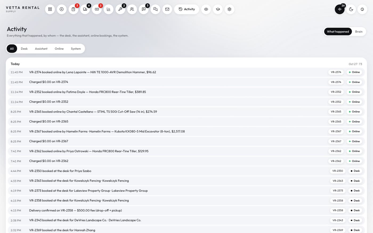Open VR-2367 tag on the Hamelin Farms row
Viewport: 373px width, 233px height.
336,131
